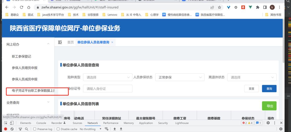291x132 pixels.
Task: Open the profile avatar labeled k
Action: point(272,8)
